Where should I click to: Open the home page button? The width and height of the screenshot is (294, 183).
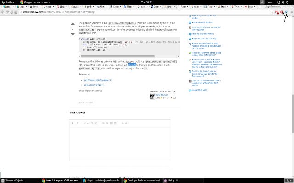tap(16, 12)
